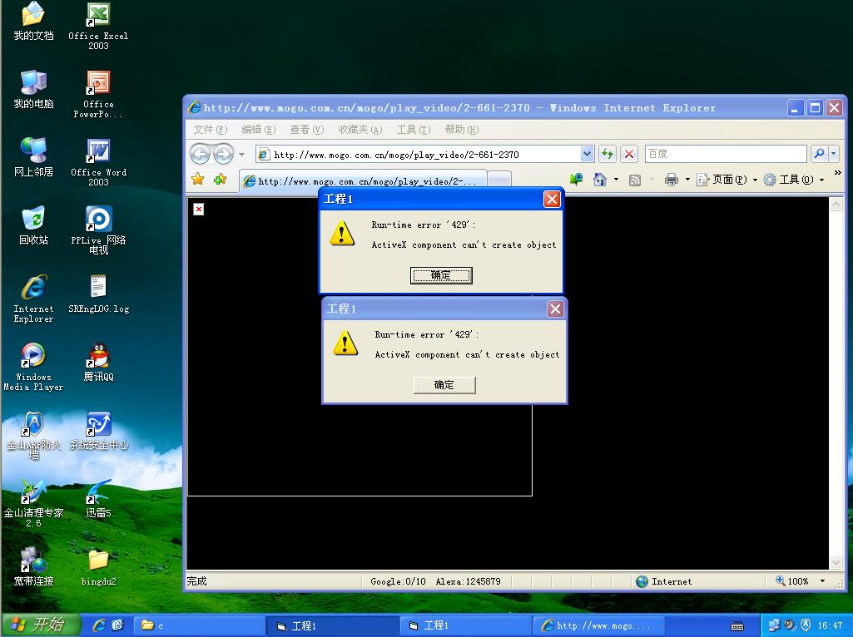Open the 文件(F) menu

210,130
